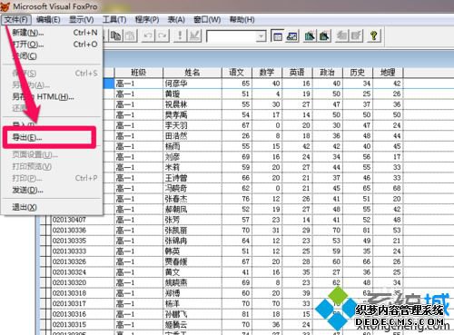Expand the database selector dropdown arrow
Screen dimensions: 454x335
[261, 36]
